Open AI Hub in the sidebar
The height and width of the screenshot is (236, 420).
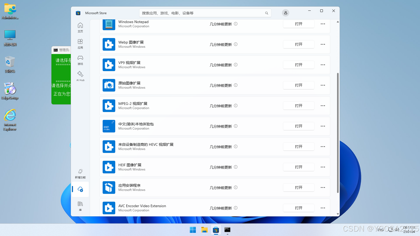[80, 76]
